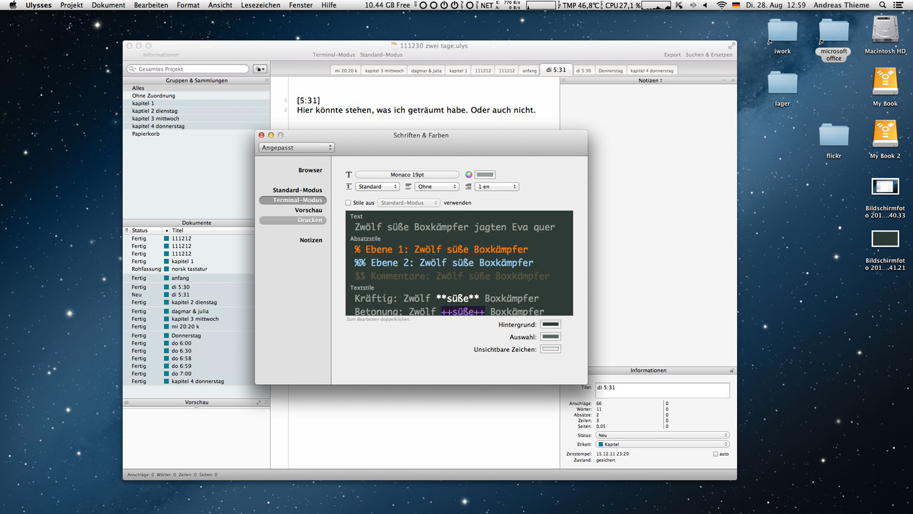Select Standard-Modus in the Schriften & Farben sidebar

tap(297, 190)
